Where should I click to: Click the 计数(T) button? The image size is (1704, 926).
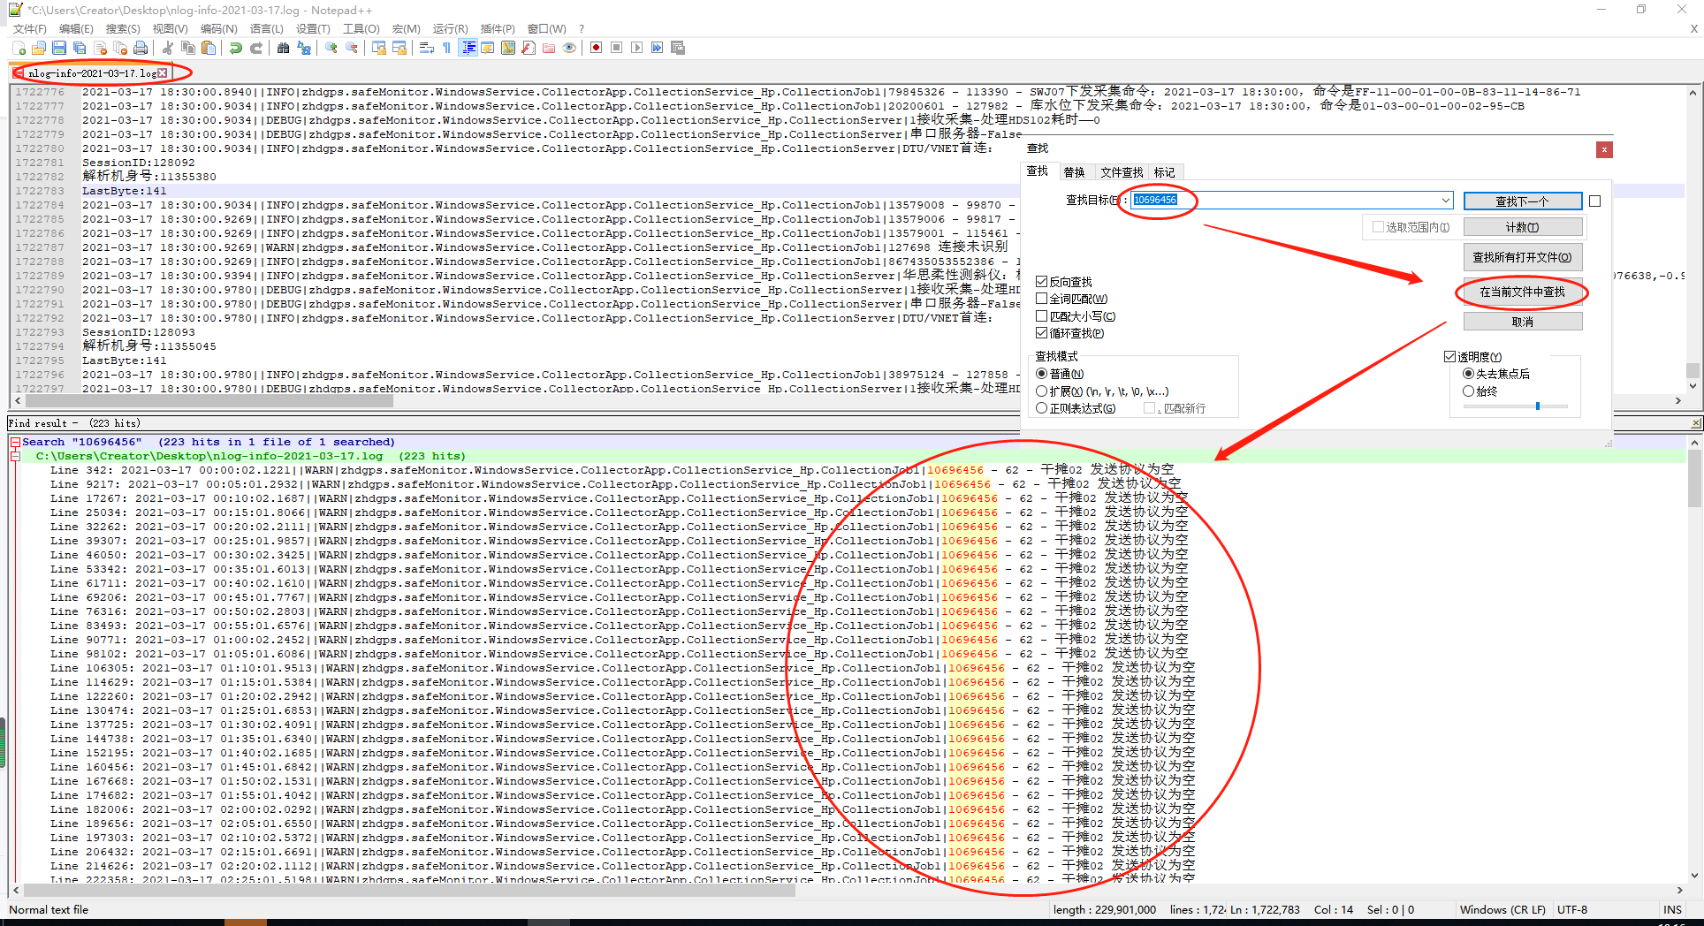(x=1522, y=228)
